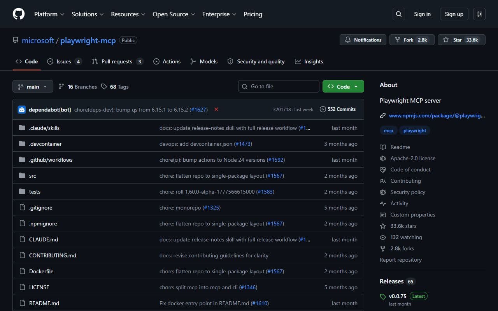
Task: Open the README.md file
Action: pyautogui.click(x=44, y=303)
